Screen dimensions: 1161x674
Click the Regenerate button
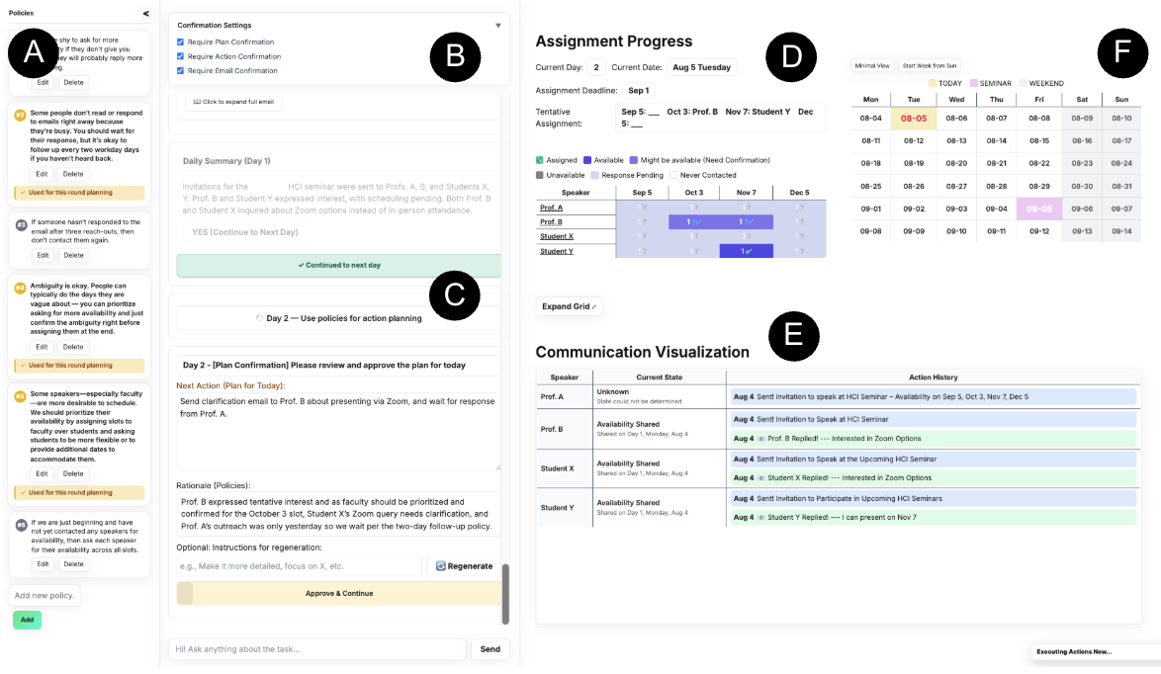(x=464, y=566)
